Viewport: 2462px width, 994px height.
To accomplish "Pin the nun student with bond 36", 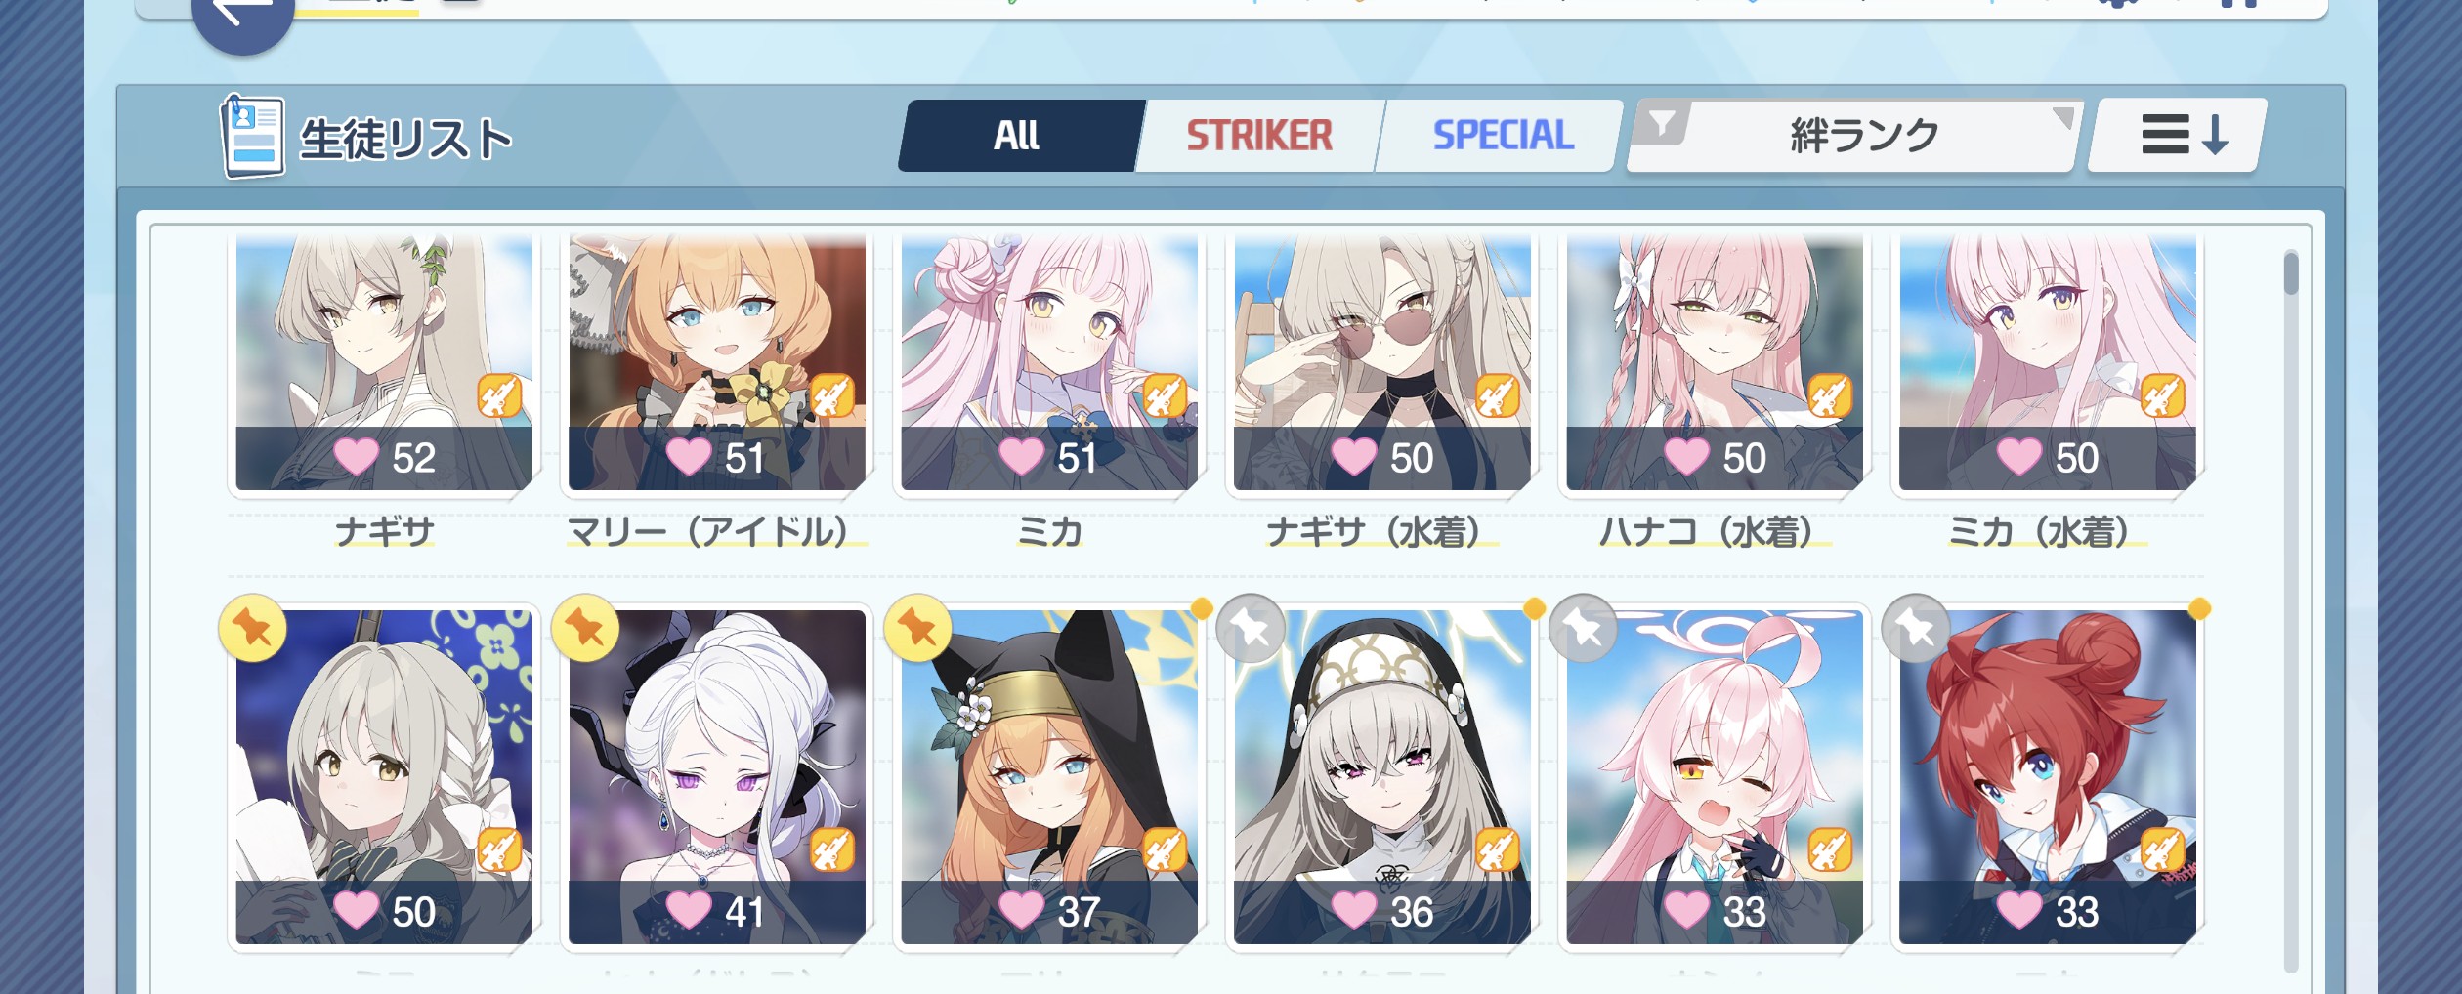I will (x=1252, y=628).
